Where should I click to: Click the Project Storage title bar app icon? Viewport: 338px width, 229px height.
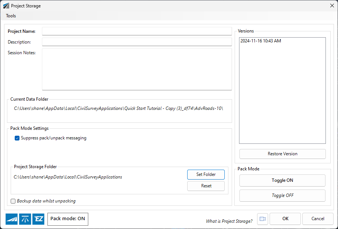(x=6, y=6)
